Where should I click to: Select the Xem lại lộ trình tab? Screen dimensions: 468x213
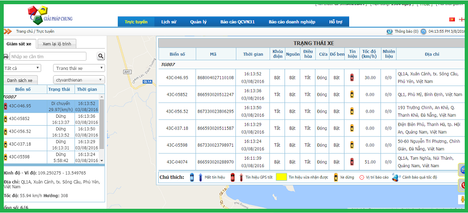[x=57, y=44]
